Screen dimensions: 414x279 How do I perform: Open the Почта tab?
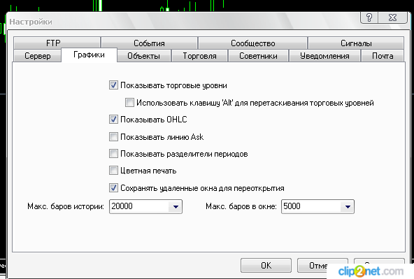point(383,56)
